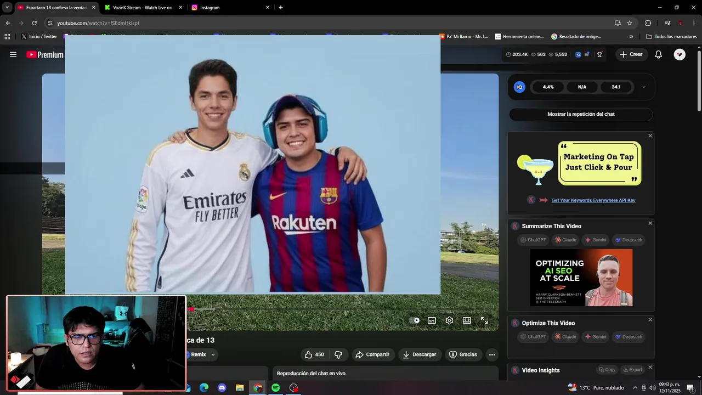This screenshot has height=395, width=702.
Task: Reload the current page
Action: pyautogui.click(x=34, y=23)
